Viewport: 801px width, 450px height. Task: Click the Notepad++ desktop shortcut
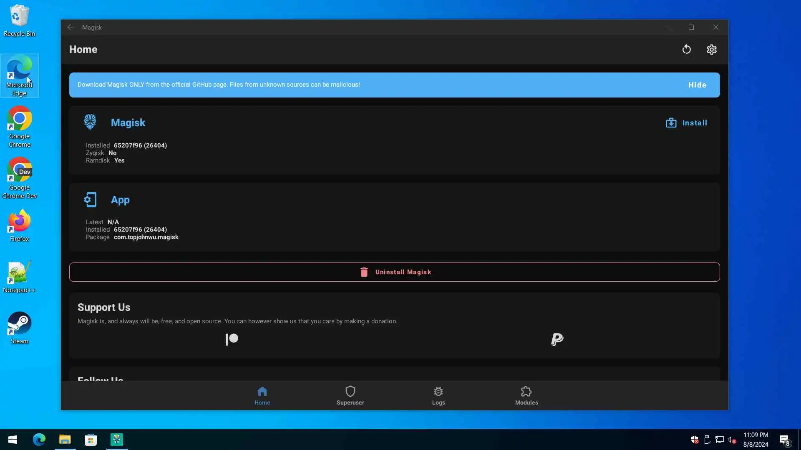[x=19, y=277]
